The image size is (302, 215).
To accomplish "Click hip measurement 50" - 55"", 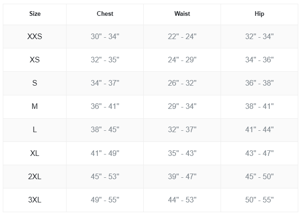I will coord(260,200).
